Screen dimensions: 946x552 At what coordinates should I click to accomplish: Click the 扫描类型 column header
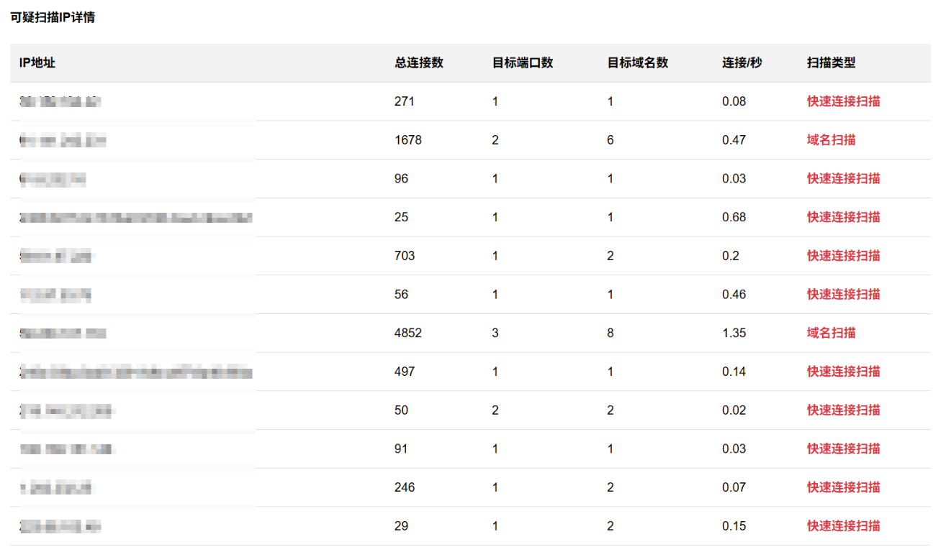point(832,63)
